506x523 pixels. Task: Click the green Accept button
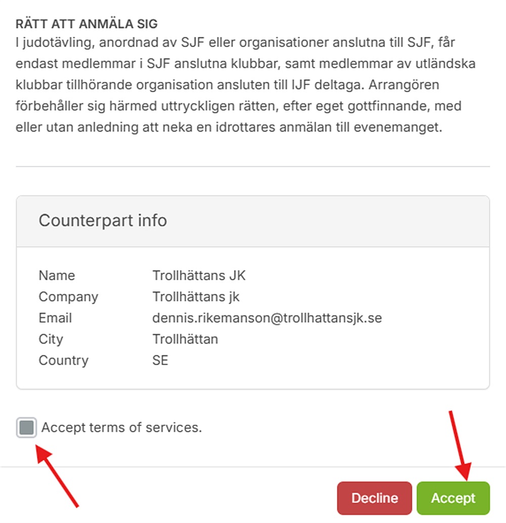pyautogui.click(x=453, y=498)
